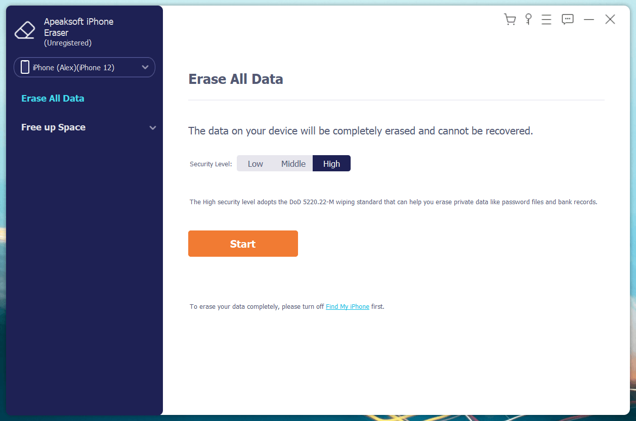
Task: Click the (Unregistered) status label
Action: tap(68, 43)
